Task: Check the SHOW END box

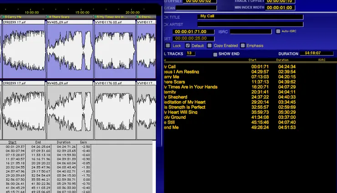Action: tap(215, 54)
